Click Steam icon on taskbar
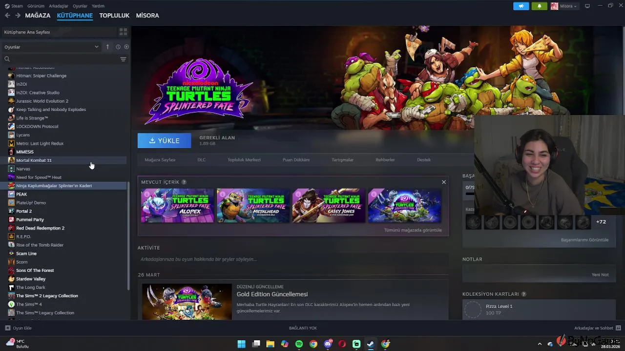This screenshot has height=351, width=625. coord(371,344)
